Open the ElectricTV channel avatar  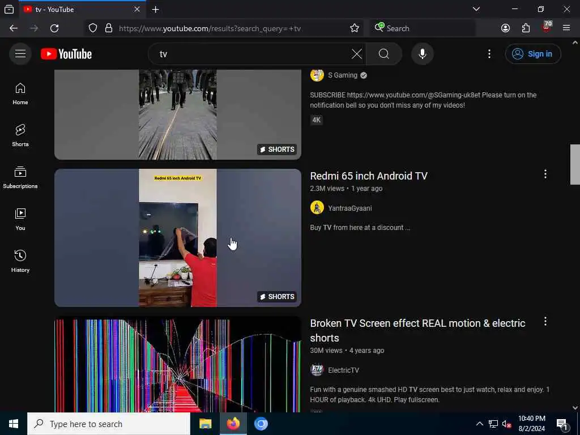(x=317, y=370)
